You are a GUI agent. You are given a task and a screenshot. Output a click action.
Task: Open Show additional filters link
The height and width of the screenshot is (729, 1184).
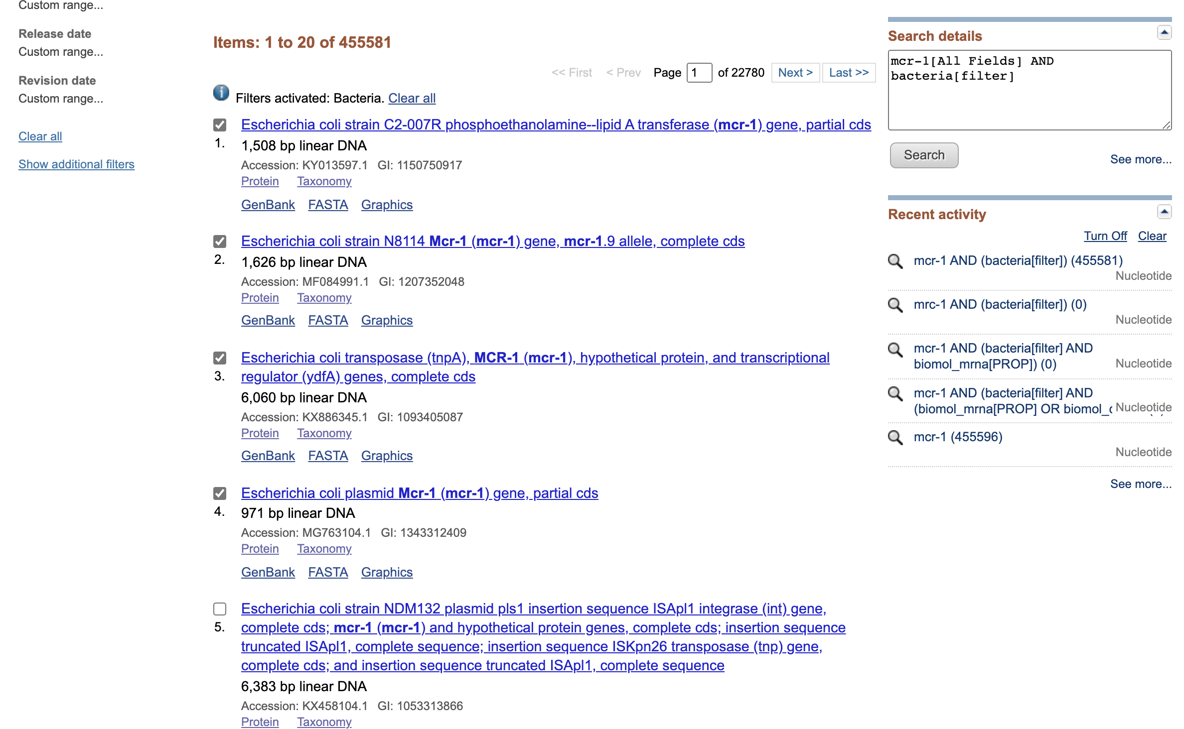tap(76, 164)
